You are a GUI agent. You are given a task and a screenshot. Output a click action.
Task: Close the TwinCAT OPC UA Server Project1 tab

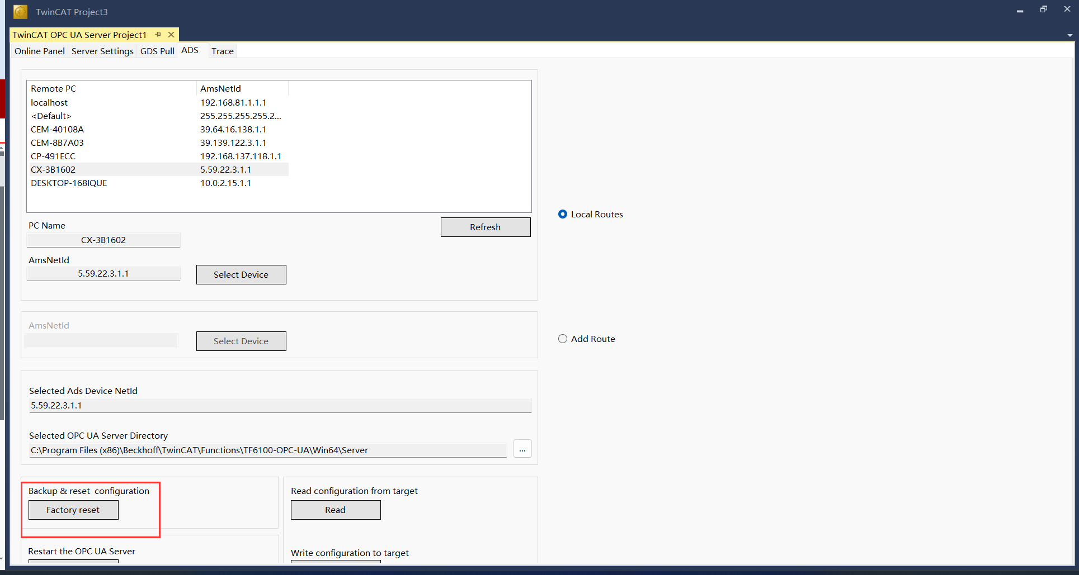coord(171,35)
